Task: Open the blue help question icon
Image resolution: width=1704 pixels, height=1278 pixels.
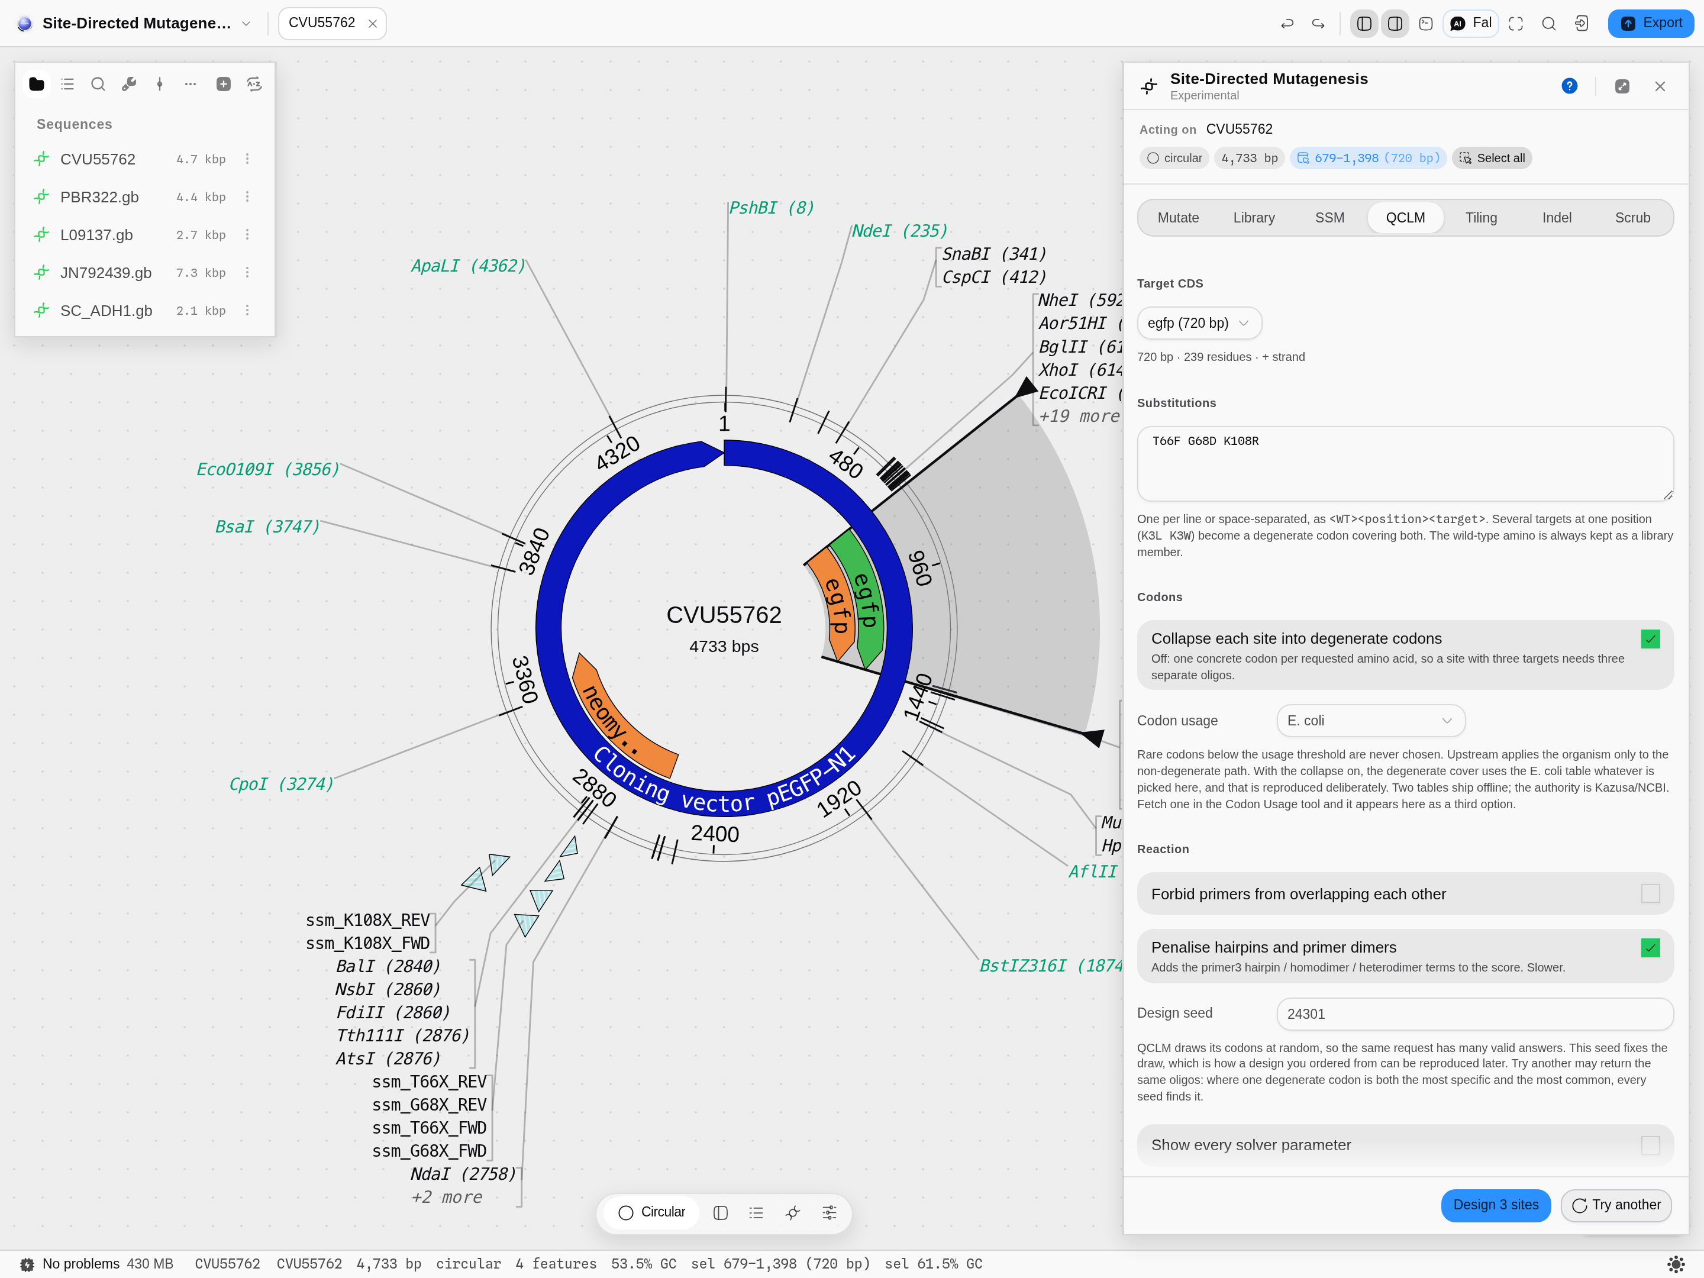Action: [1569, 86]
